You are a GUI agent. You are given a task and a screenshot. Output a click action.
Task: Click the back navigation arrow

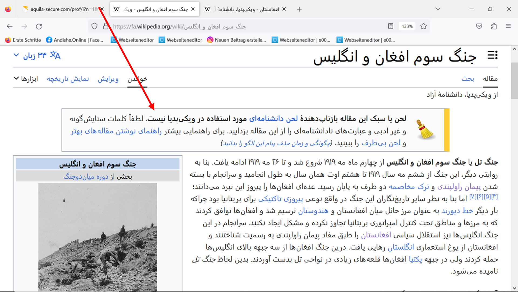10,26
